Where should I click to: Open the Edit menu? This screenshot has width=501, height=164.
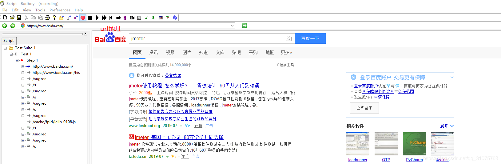point(15,10)
